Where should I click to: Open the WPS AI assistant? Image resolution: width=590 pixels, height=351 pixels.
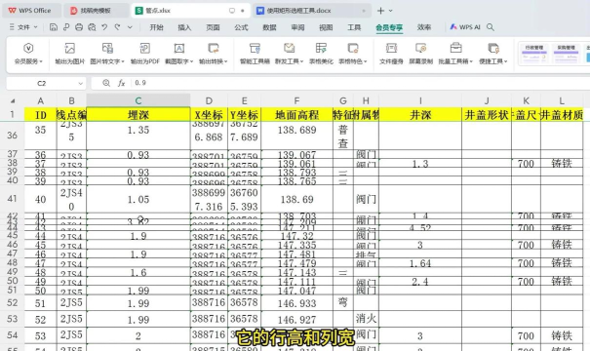click(x=465, y=27)
